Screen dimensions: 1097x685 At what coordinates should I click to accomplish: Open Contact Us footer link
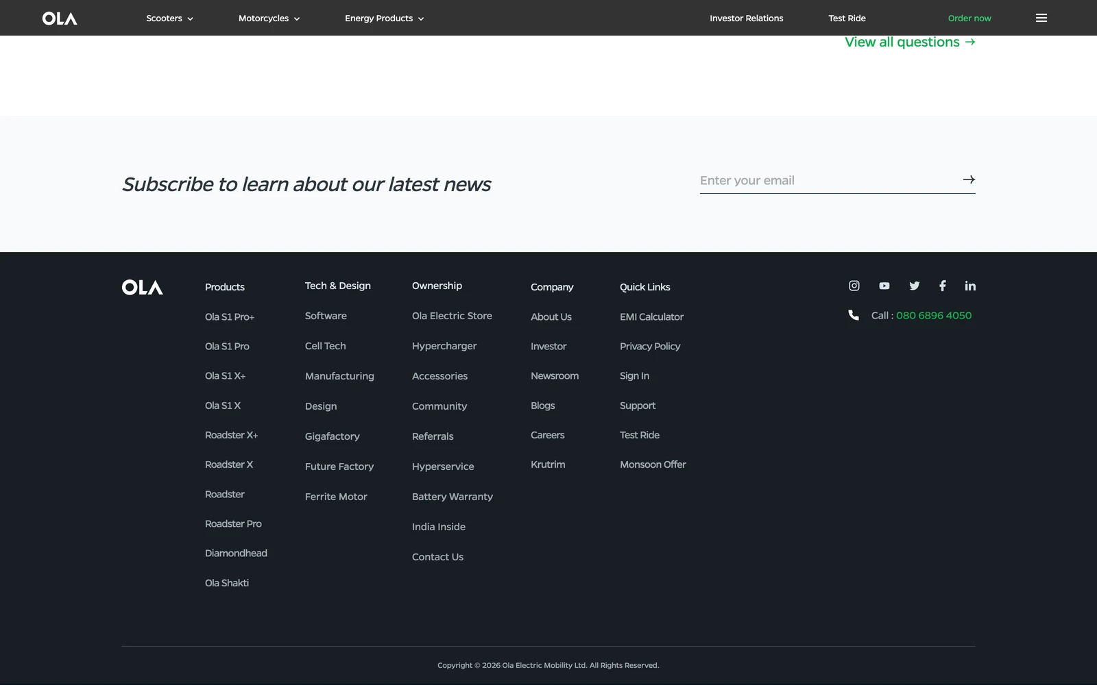point(437,557)
